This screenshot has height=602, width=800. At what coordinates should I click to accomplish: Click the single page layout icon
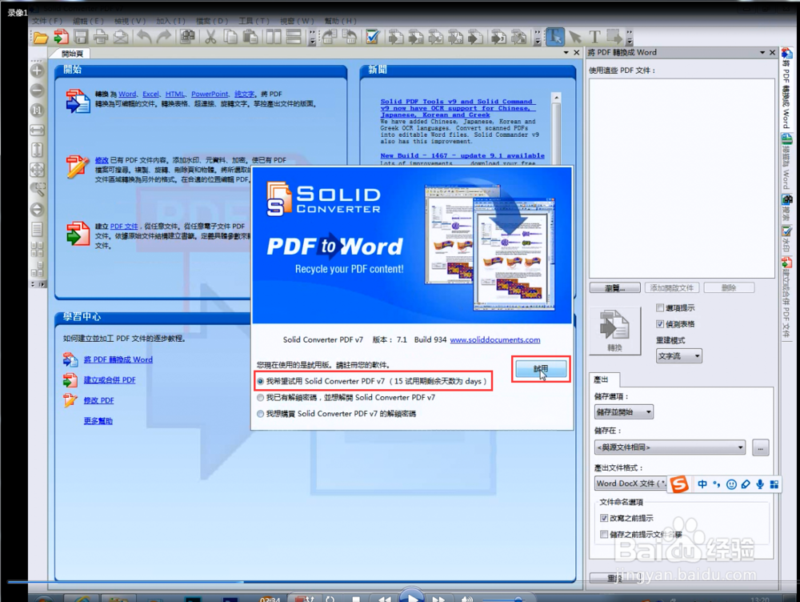click(x=38, y=229)
